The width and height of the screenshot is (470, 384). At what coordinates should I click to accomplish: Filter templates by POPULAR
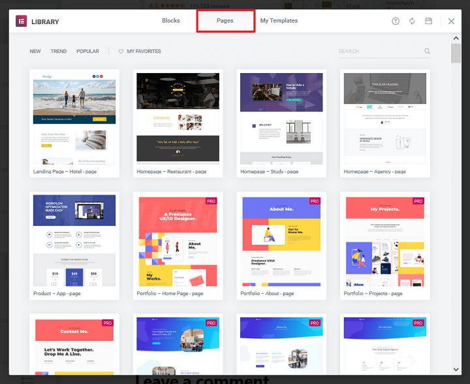[x=87, y=51]
